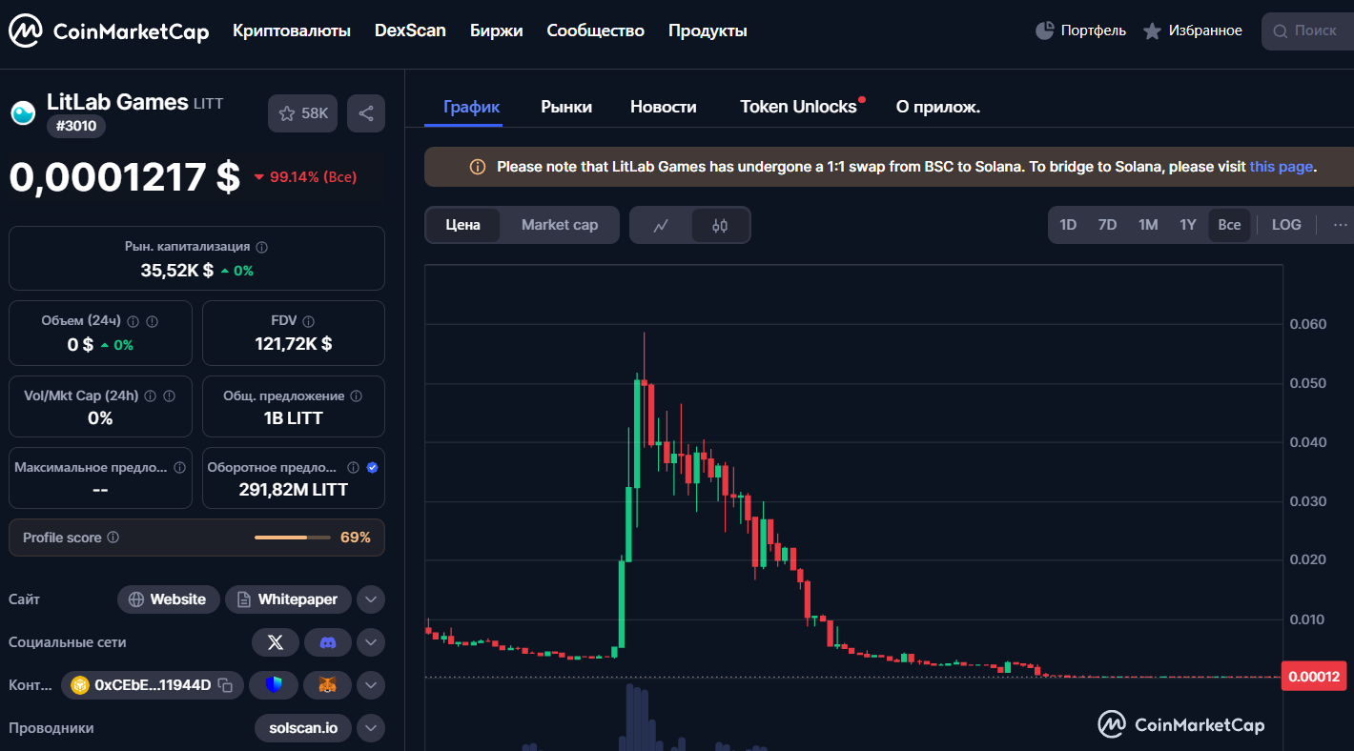Switch to Рынки tab

(x=566, y=107)
